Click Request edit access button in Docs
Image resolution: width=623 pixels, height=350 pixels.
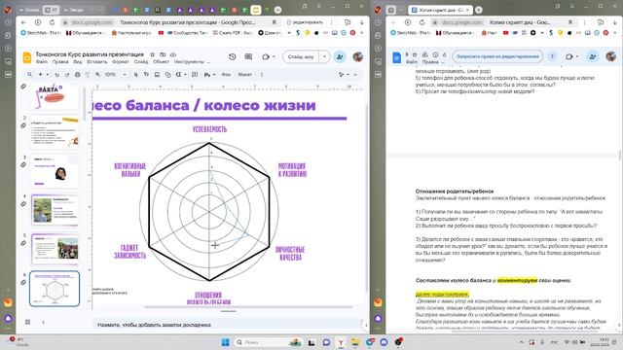tap(497, 56)
